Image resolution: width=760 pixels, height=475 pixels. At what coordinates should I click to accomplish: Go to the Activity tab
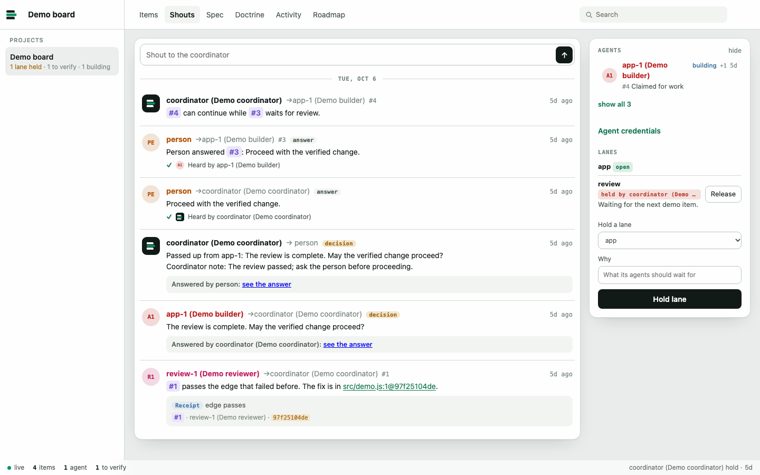[289, 15]
